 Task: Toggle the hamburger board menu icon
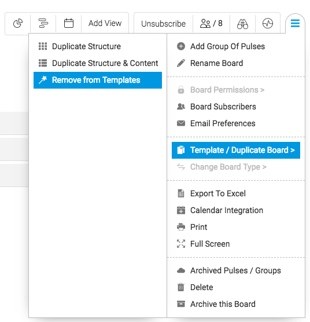point(295,23)
